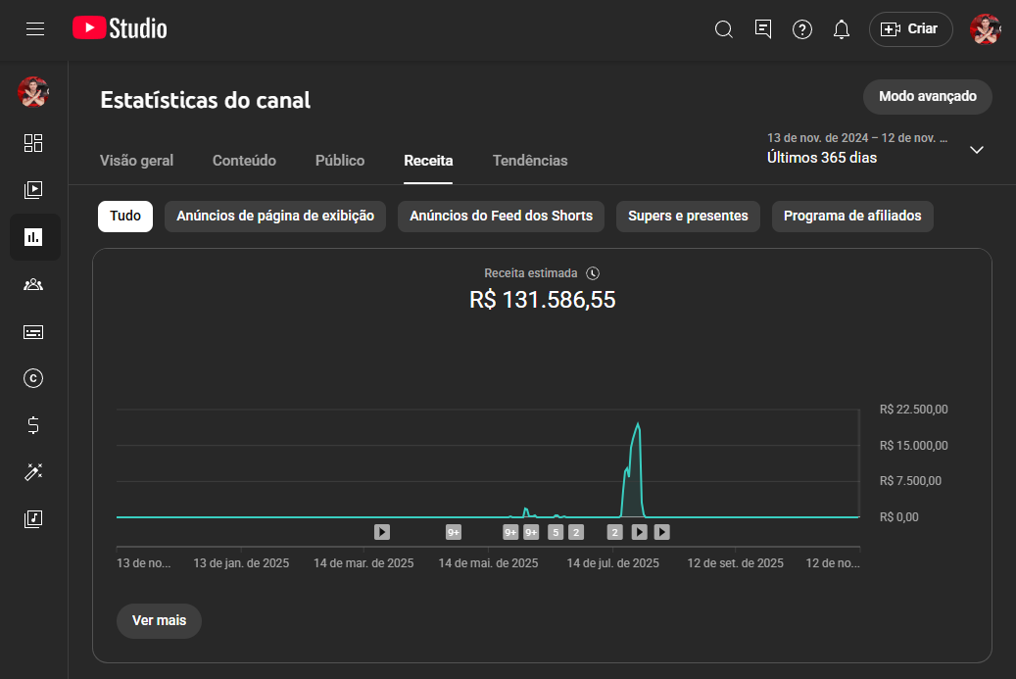Go to Content in the sidebar
1016x679 pixels.
click(x=33, y=190)
